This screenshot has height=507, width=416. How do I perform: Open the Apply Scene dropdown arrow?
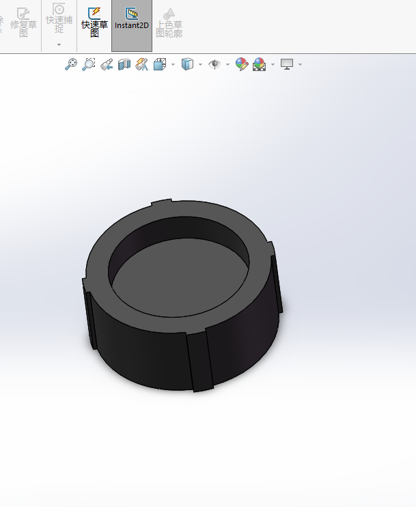273,65
